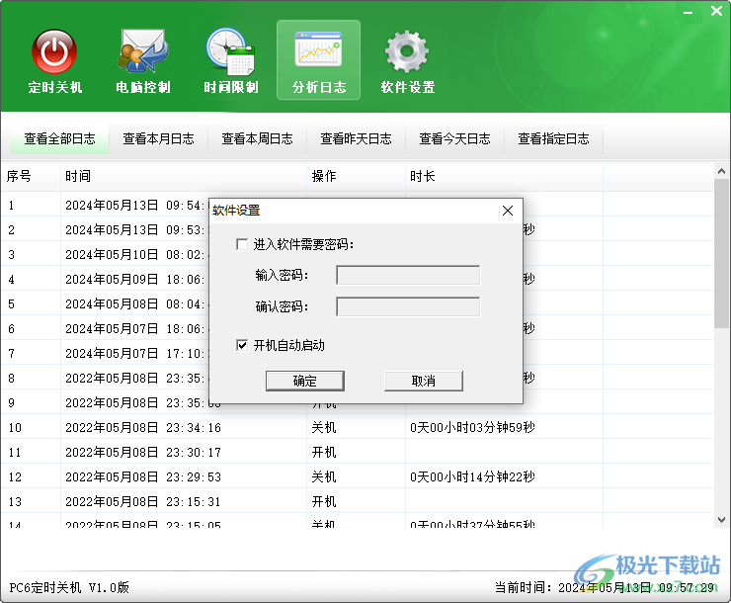The image size is (731, 603).
Task: Select row 2022年05月08日 23:34:16
Action: pos(358,427)
